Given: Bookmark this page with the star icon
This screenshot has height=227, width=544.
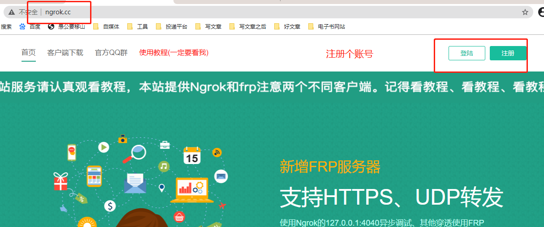Looking at the screenshot, I should [x=525, y=12].
